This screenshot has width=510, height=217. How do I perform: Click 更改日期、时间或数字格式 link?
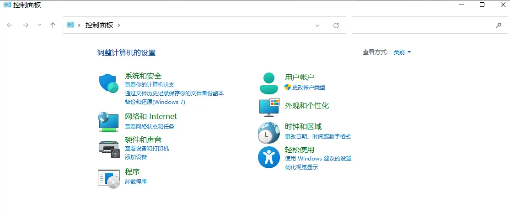pyautogui.click(x=318, y=137)
